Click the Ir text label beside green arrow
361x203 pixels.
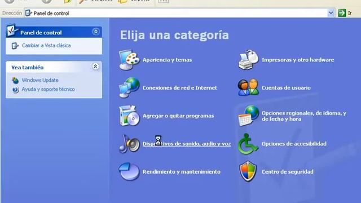[x=350, y=13]
